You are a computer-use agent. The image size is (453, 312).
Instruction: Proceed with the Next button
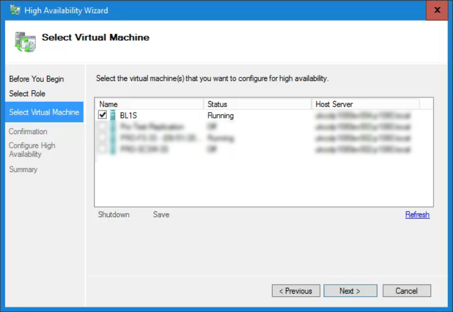pyautogui.click(x=350, y=290)
